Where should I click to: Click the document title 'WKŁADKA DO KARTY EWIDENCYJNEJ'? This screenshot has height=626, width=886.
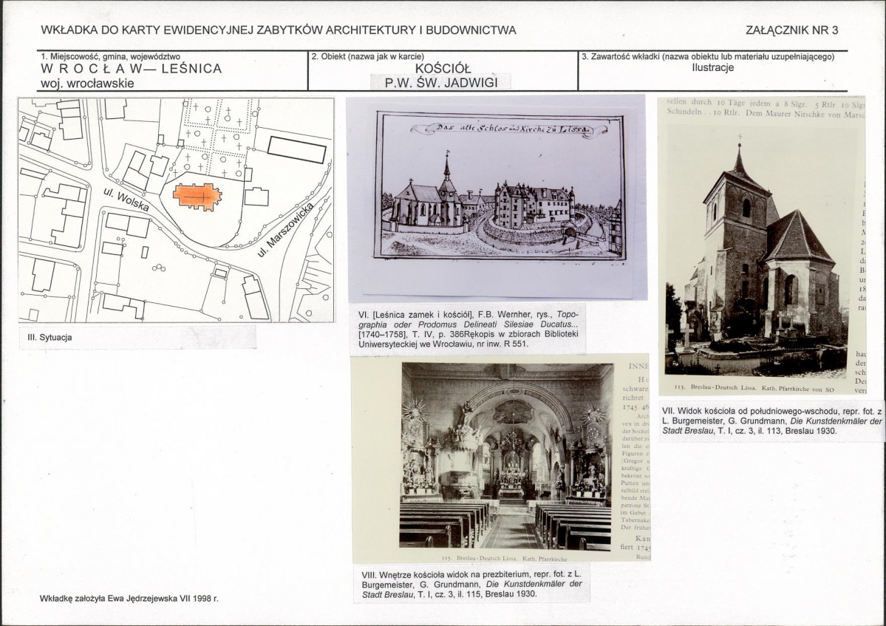[x=279, y=30]
